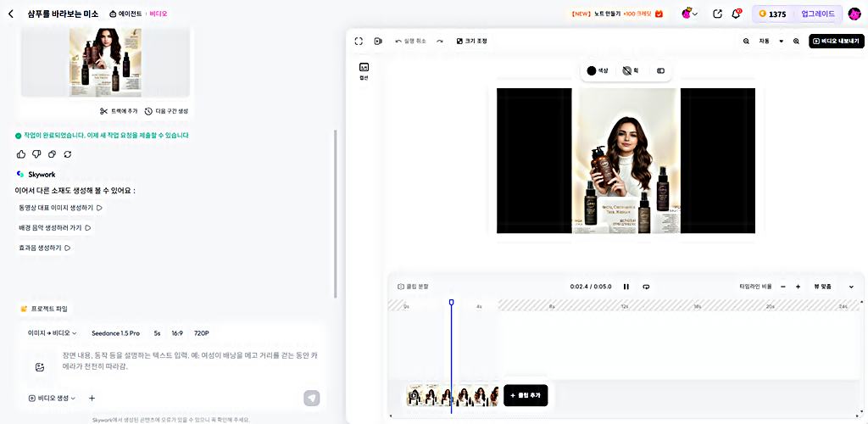Open the user profile avatar
The image size is (868, 424).
854,14
